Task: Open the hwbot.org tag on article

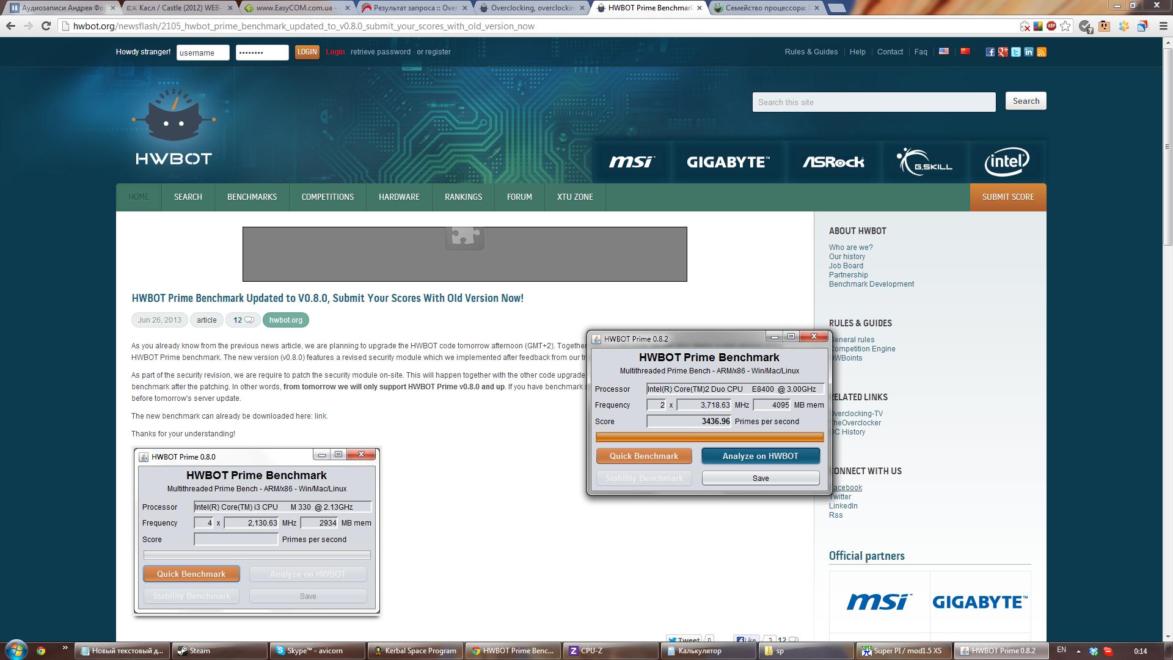Action: tap(285, 320)
